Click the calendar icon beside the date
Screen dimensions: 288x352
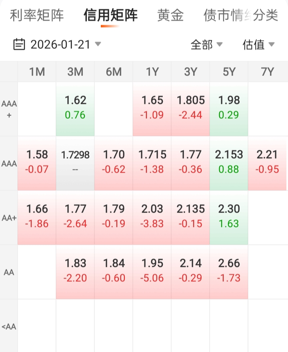(19, 44)
